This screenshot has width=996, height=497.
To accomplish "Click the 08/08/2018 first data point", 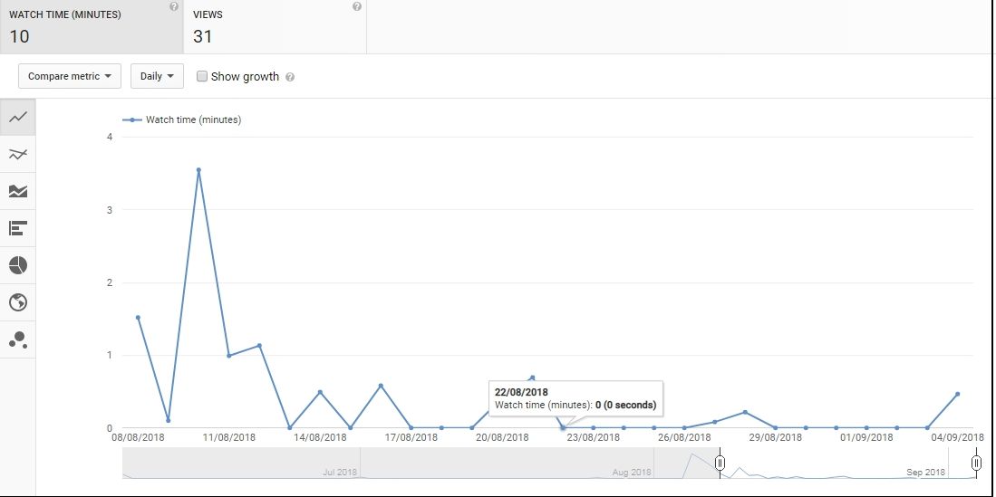I will click(x=138, y=318).
